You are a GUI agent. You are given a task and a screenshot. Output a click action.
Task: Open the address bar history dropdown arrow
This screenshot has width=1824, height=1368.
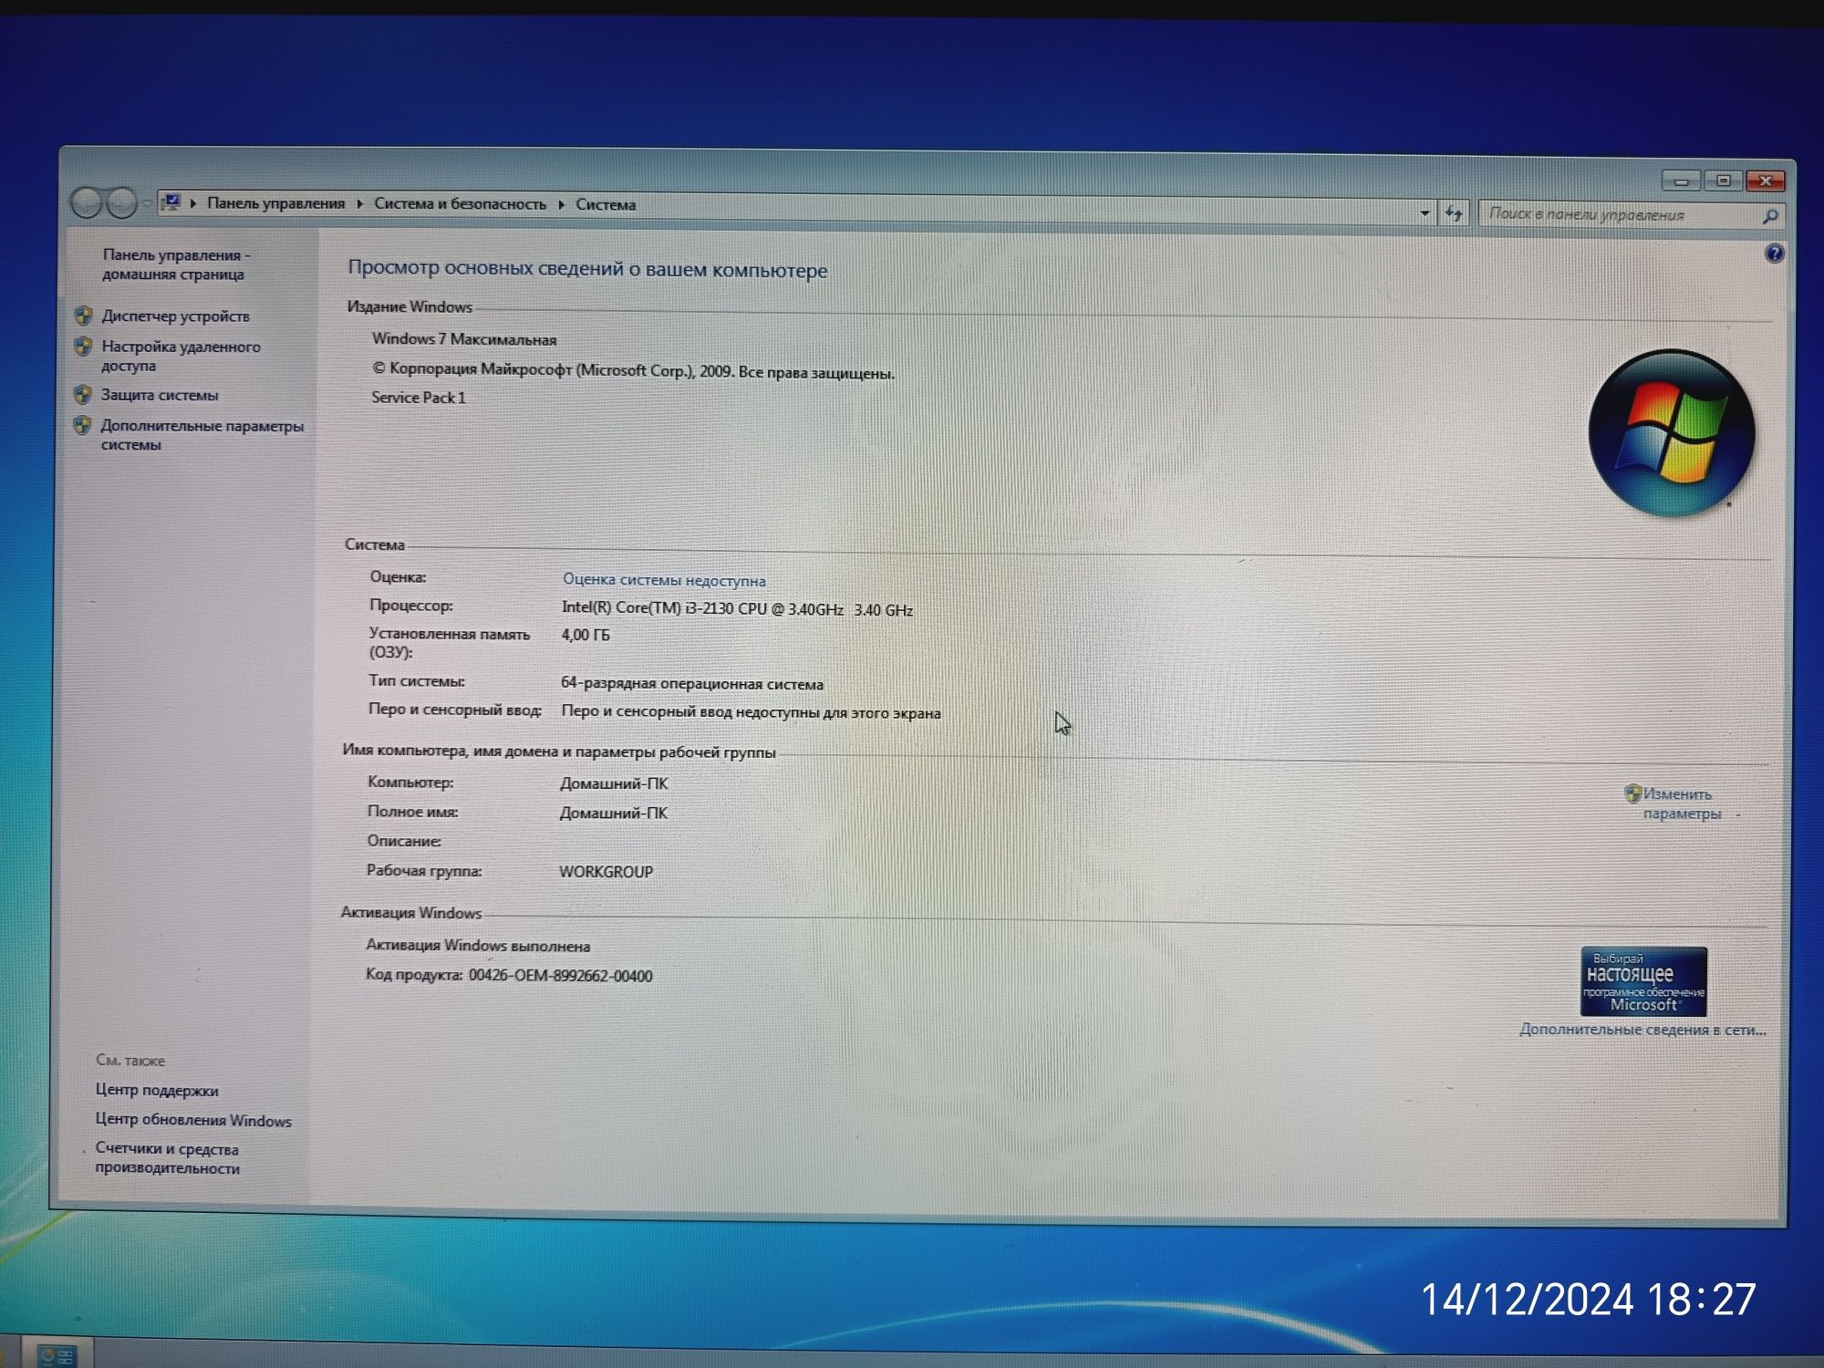click(1425, 213)
